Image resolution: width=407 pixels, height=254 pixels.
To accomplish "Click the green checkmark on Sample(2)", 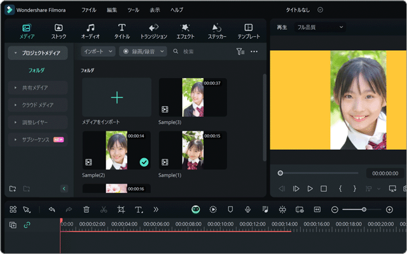I will pos(144,163).
